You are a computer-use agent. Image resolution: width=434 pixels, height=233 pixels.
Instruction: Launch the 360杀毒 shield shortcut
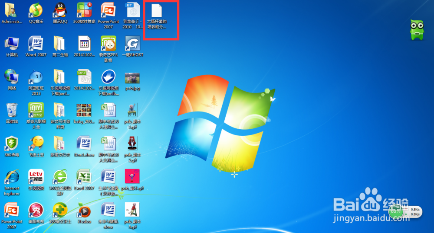pyautogui.click(x=11, y=144)
